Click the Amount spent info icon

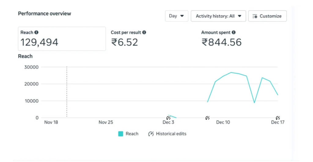[234, 32]
